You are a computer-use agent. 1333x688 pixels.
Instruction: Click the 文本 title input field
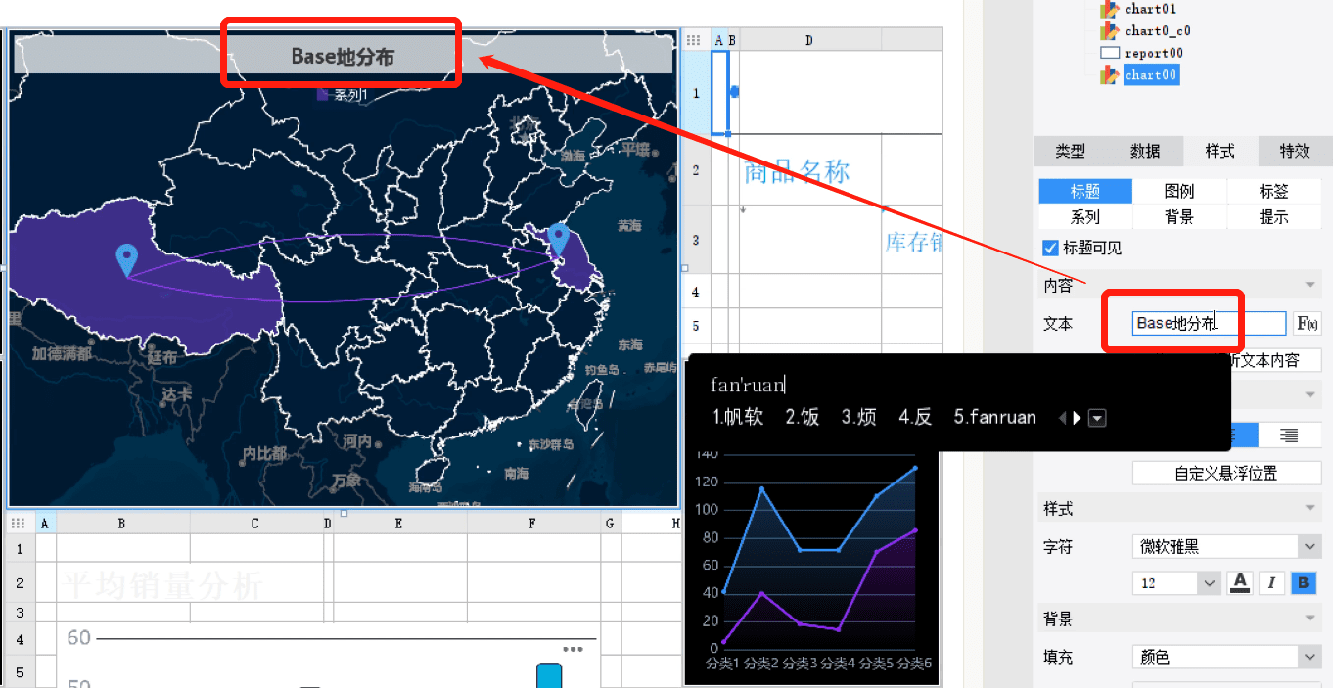coord(1210,323)
